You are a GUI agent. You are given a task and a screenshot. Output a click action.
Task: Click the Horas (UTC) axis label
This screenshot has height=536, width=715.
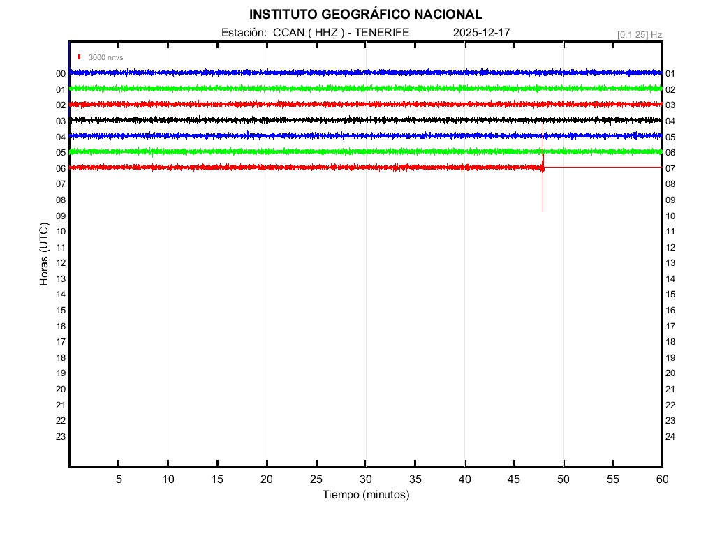tap(44, 255)
